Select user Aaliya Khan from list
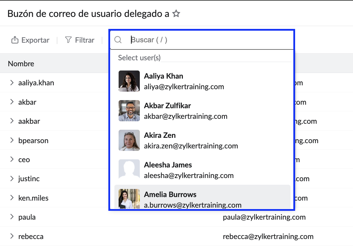This screenshot has width=353, height=251. 202,81
